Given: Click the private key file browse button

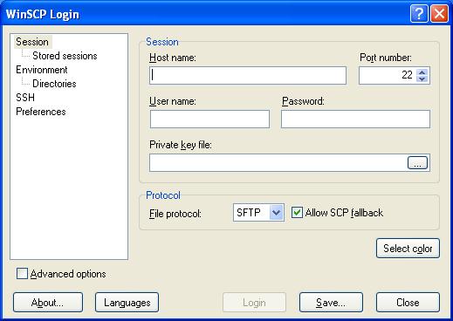Looking at the screenshot, I should (x=417, y=163).
